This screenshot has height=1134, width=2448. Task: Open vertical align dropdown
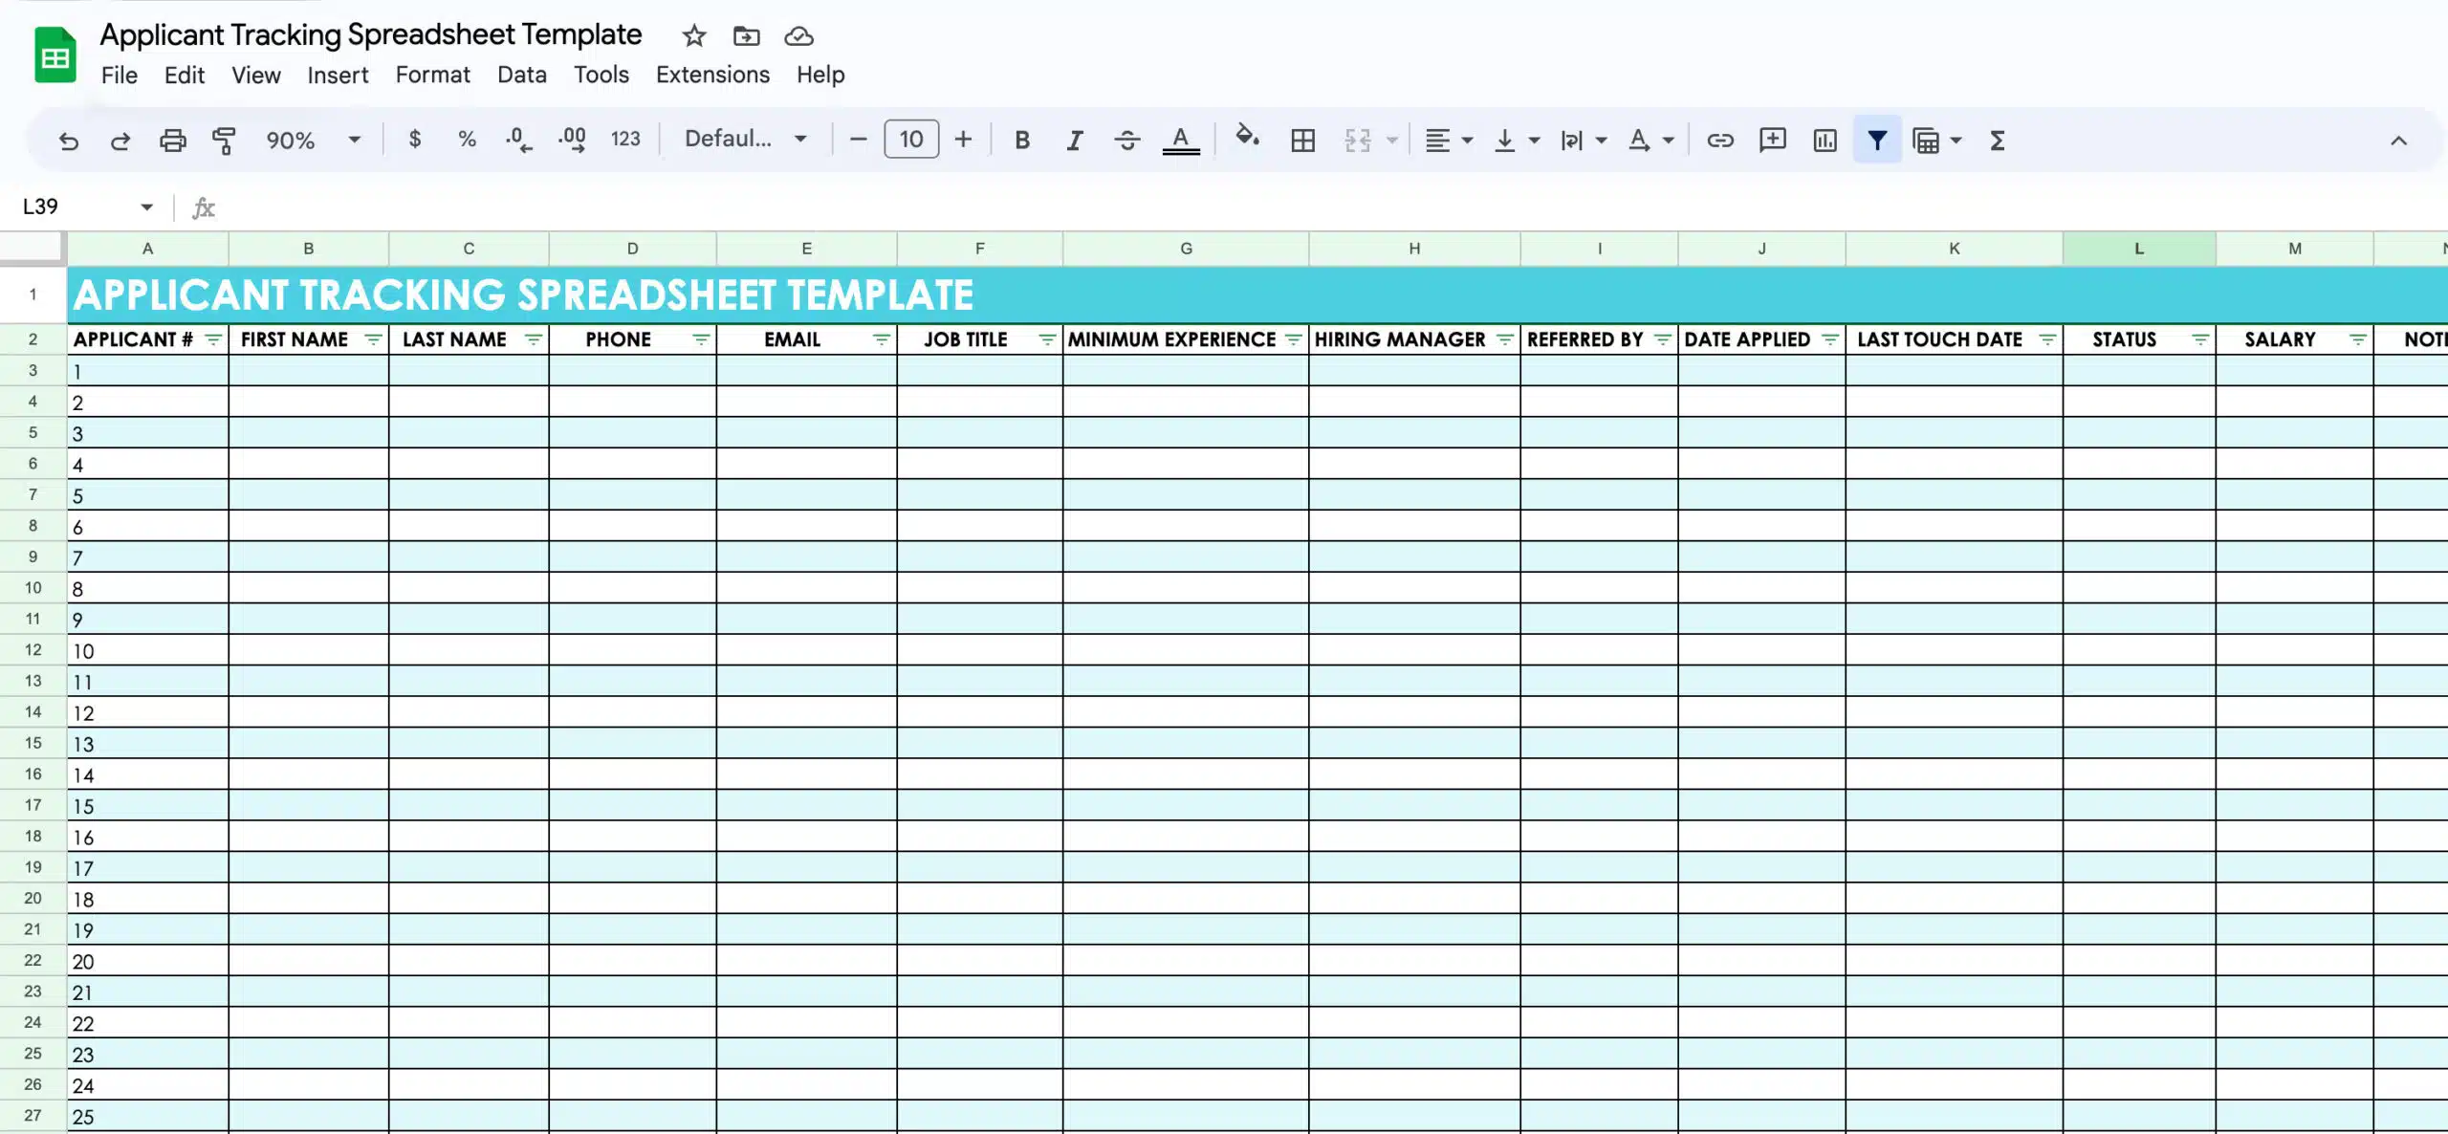point(1516,141)
